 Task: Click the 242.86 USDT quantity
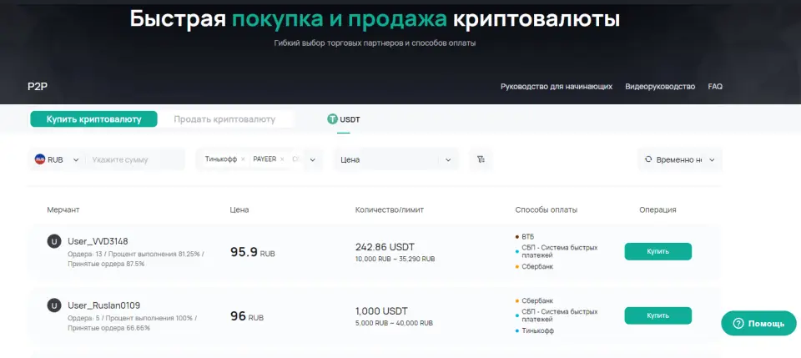tap(385, 247)
